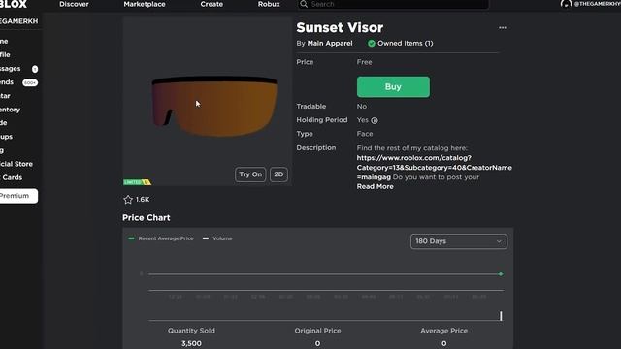
Task: Open Inventory in sidebar
Action: tap(10, 110)
